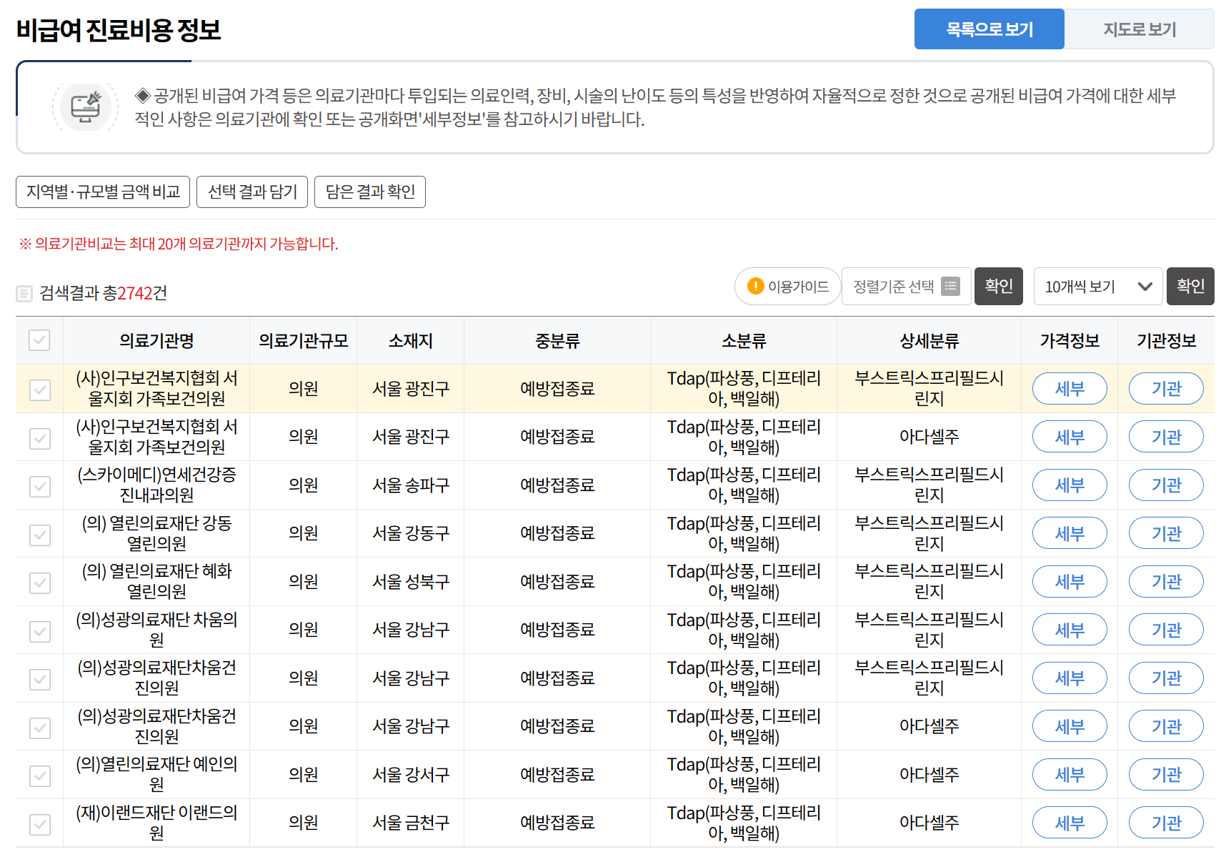Screen dimensions: 1221x852
Task: Open 기관 for 서울 송파구 row
Action: click(x=1166, y=485)
